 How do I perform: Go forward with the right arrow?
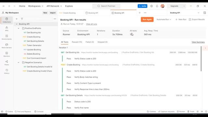pos(14,6)
